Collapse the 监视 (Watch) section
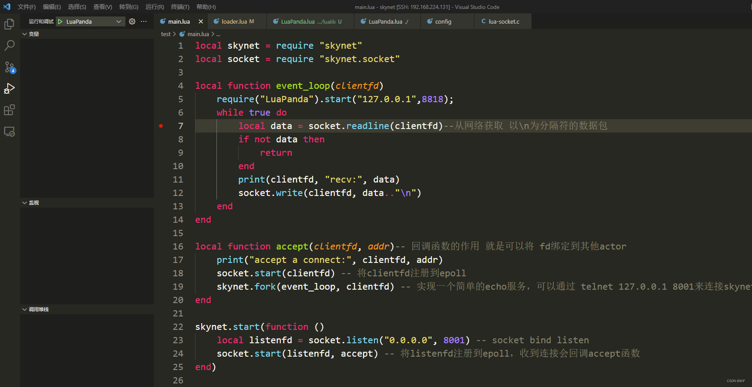 (x=87, y=203)
